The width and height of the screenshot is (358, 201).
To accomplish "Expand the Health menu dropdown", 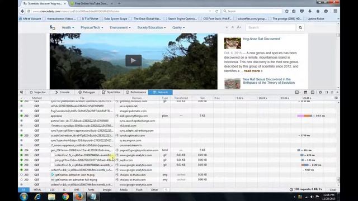I will [x=68, y=27].
